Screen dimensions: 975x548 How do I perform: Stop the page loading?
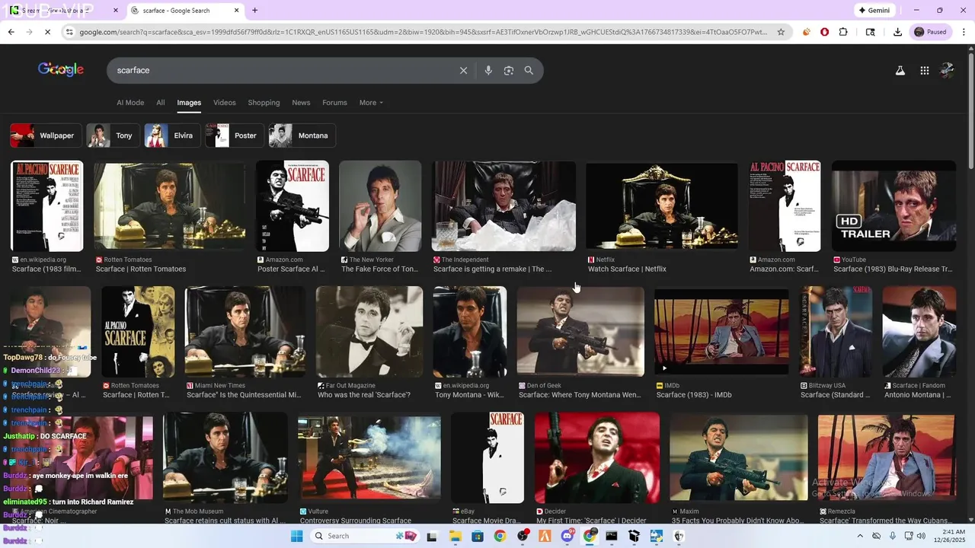click(47, 32)
